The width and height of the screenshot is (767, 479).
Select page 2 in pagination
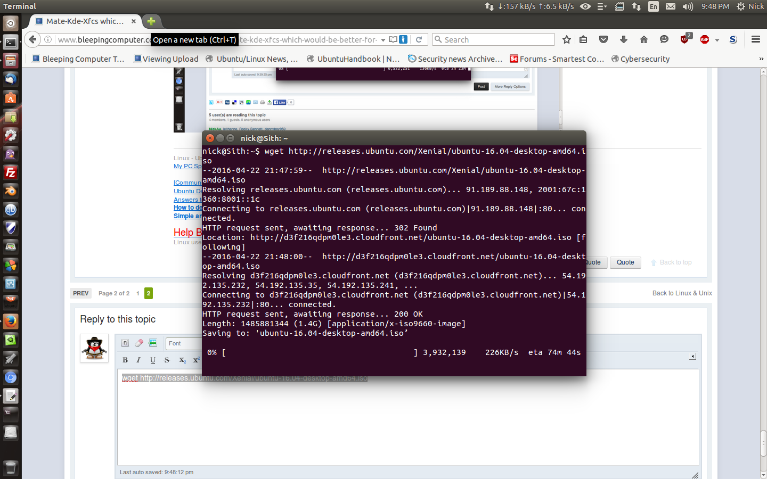[149, 293]
